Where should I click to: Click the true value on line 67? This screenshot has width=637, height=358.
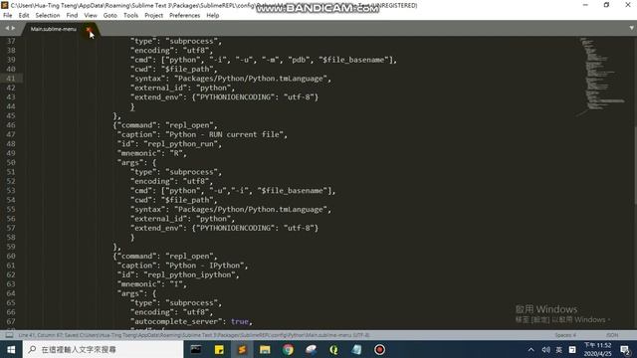coord(239,321)
